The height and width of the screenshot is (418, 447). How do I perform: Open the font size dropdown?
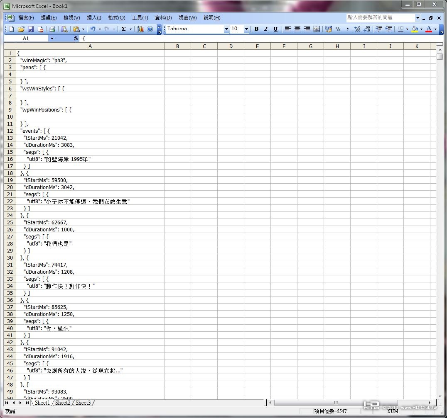pos(247,29)
